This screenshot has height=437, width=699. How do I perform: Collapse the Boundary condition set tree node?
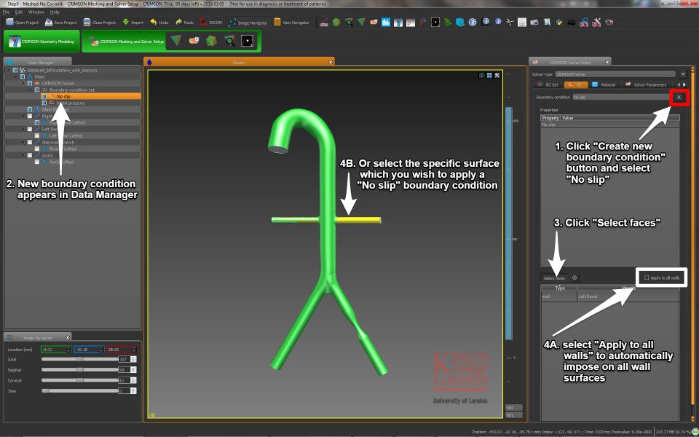pos(29,90)
